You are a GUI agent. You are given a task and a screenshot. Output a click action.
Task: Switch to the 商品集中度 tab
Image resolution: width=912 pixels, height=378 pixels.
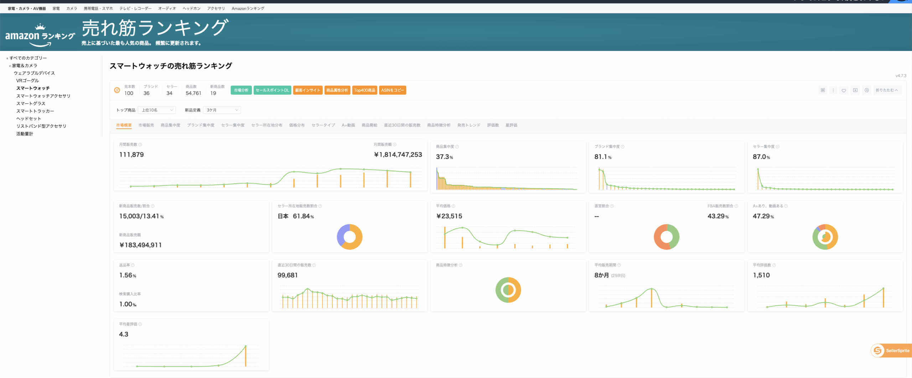point(170,125)
